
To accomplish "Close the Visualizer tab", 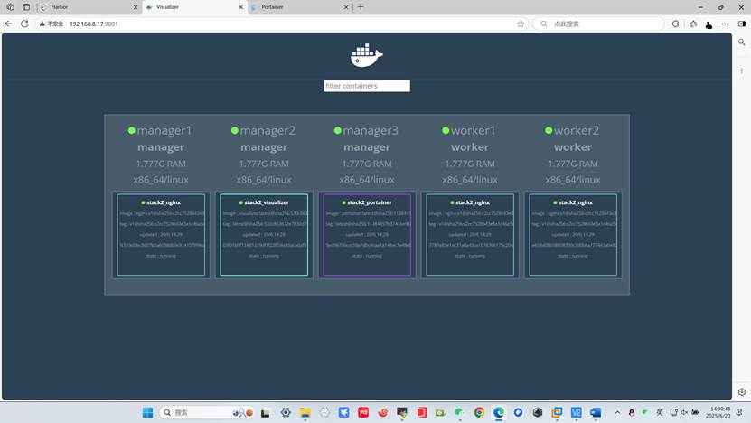I will (x=241, y=7).
